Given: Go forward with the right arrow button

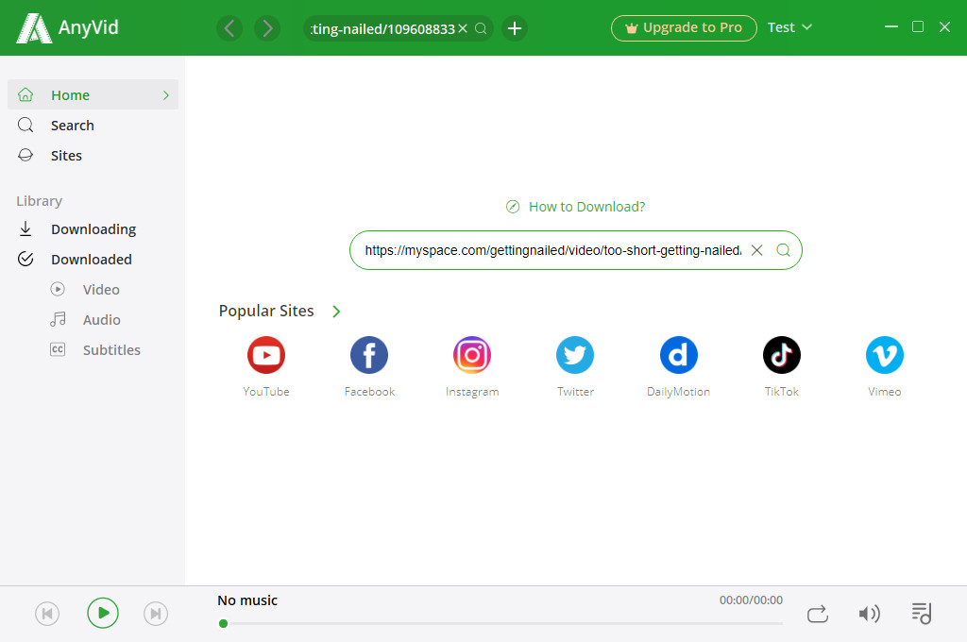Looking at the screenshot, I should [x=267, y=28].
